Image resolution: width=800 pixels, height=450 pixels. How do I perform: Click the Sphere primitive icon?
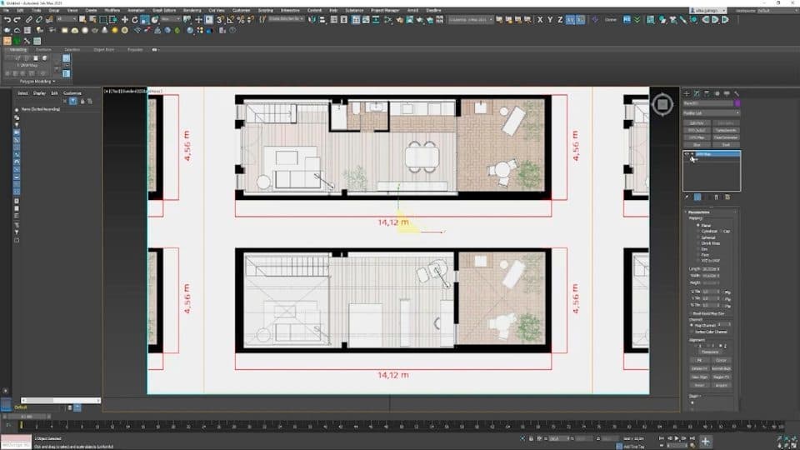click(x=85, y=30)
